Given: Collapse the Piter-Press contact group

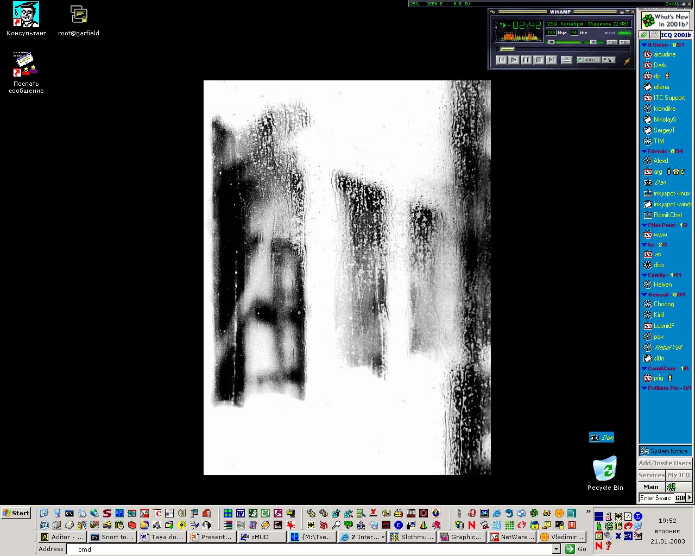Looking at the screenshot, I should pyautogui.click(x=645, y=225).
